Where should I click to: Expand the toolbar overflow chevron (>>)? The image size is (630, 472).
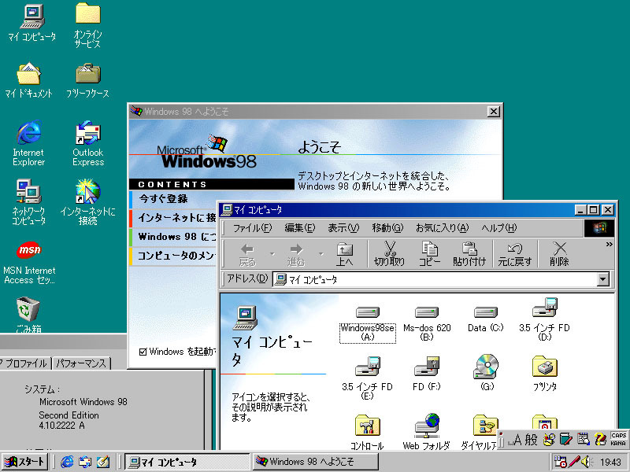(x=608, y=245)
